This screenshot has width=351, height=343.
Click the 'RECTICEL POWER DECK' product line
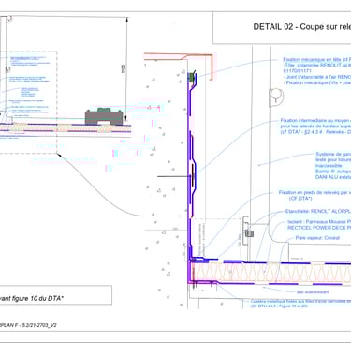point(319,228)
